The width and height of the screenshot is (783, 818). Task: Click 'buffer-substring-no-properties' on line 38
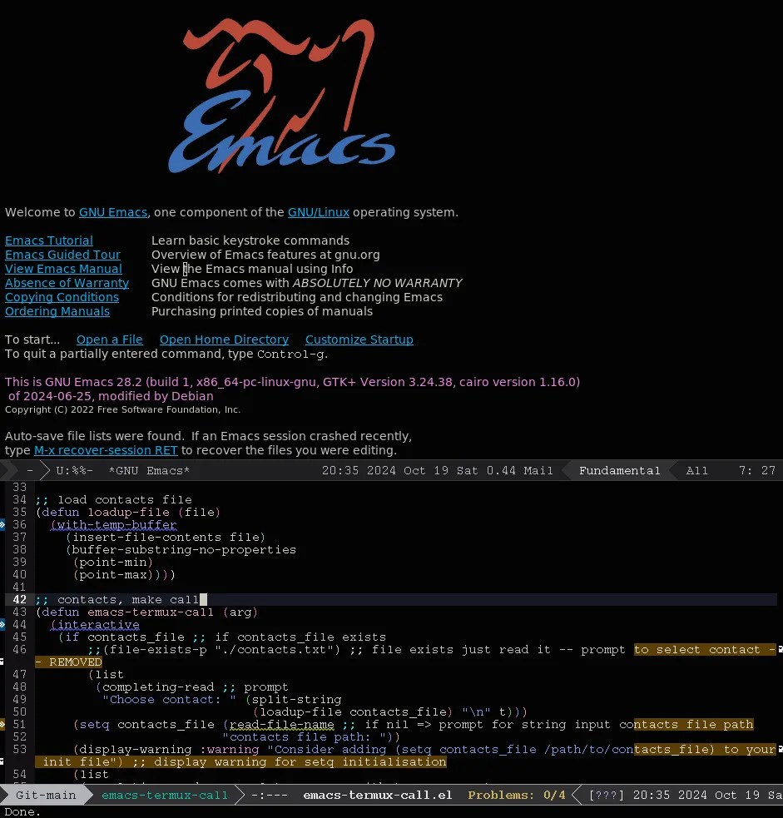point(184,550)
